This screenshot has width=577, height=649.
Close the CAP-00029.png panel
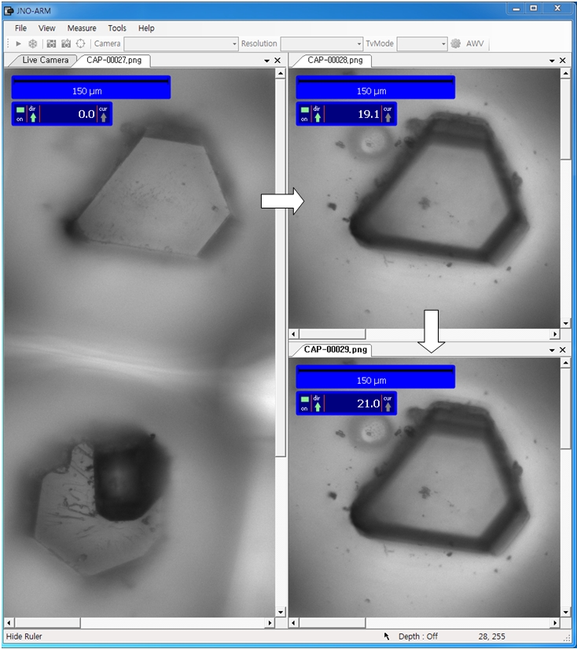(562, 349)
